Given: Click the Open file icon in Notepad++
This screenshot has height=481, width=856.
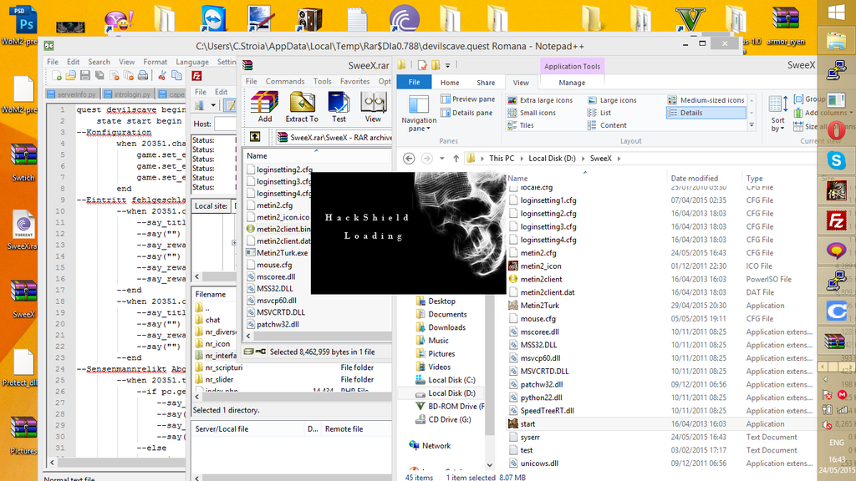Looking at the screenshot, I should pyautogui.click(x=71, y=76).
